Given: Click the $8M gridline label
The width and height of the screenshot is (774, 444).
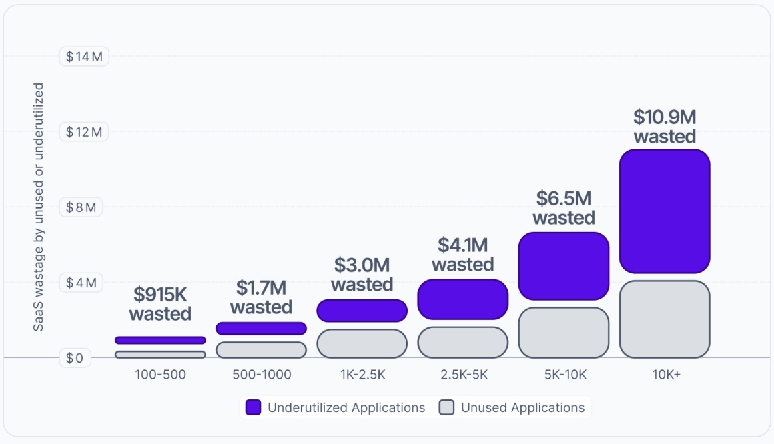Looking at the screenshot, I should tap(80, 207).
